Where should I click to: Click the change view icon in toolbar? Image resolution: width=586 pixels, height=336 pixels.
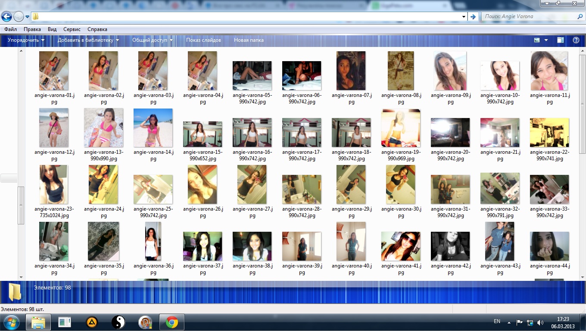click(x=537, y=40)
